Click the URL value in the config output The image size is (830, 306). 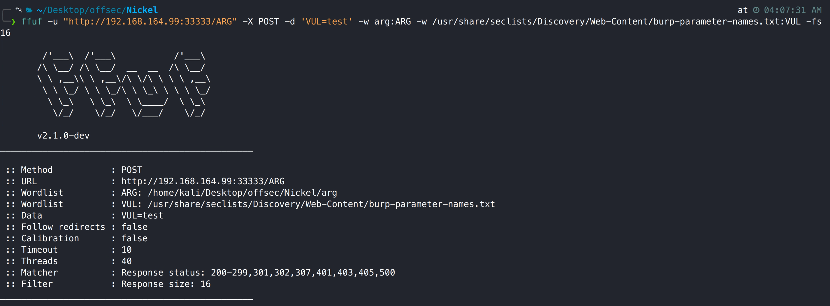pyautogui.click(x=203, y=181)
